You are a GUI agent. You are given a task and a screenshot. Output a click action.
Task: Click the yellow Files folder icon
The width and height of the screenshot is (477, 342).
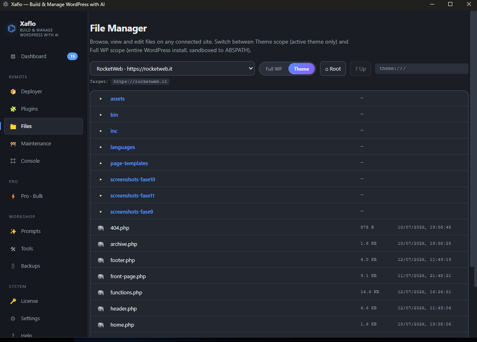pyautogui.click(x=13, y=126)
